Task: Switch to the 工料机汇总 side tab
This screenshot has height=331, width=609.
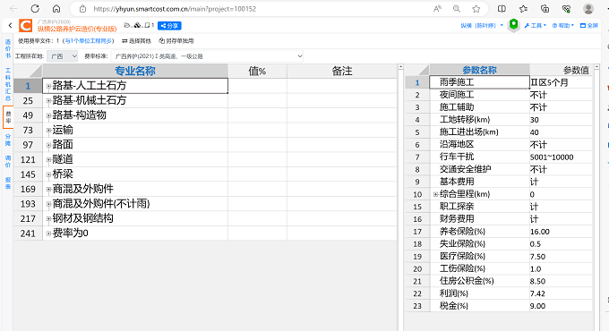Action: coord(8,84)
